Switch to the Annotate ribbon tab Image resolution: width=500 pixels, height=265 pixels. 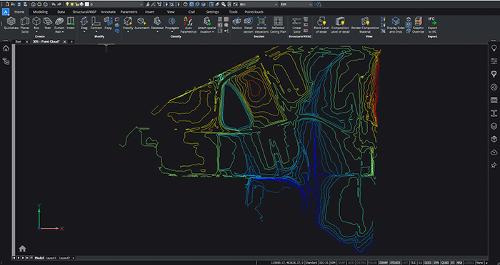(x=108, y=12)
